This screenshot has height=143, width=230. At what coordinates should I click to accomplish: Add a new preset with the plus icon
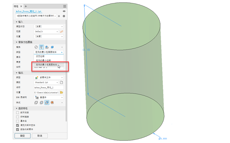click(59, 16)
